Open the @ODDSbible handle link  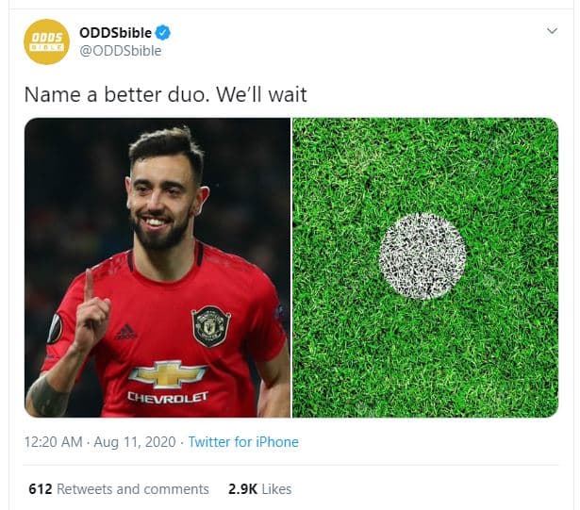click(x=120, y=51)
